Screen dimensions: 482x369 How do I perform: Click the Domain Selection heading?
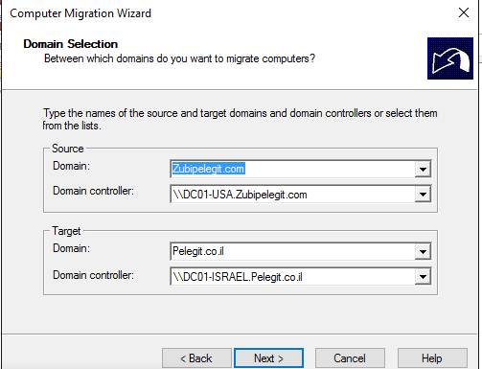click(x=71, y=44)
